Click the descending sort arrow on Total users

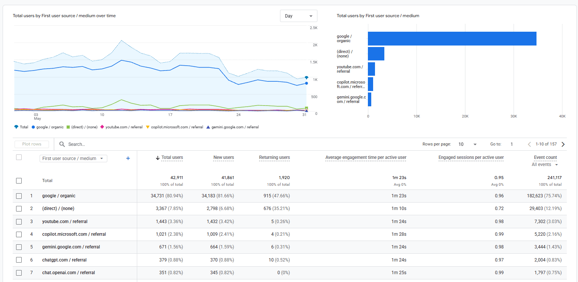[158, 158]
